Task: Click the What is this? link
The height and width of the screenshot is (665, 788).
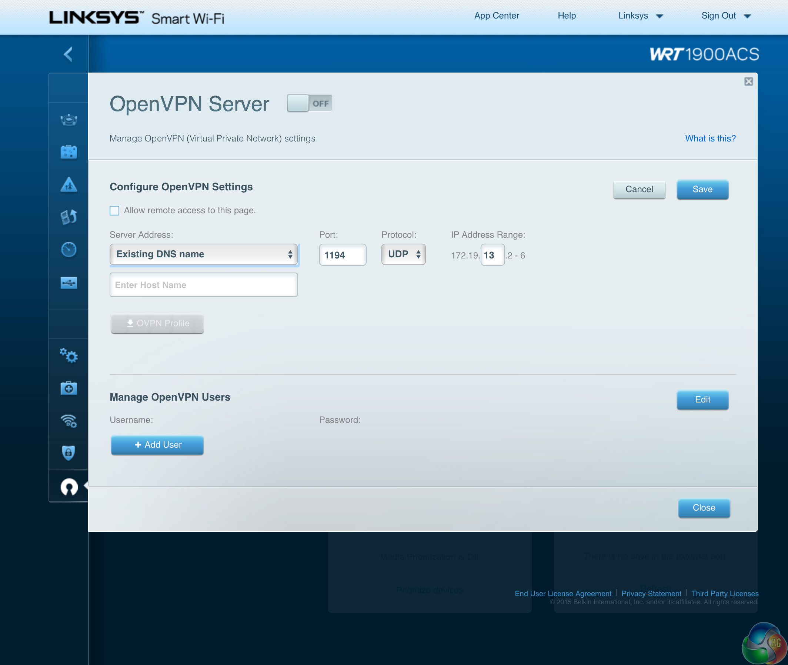Action: tap(710, 138)
